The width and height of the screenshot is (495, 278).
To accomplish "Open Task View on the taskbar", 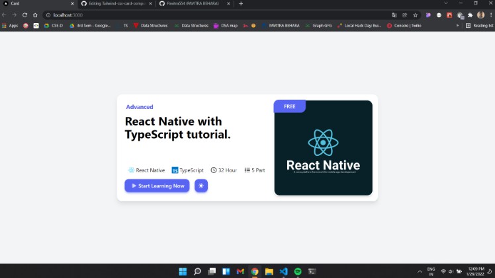I will [212, 271].
